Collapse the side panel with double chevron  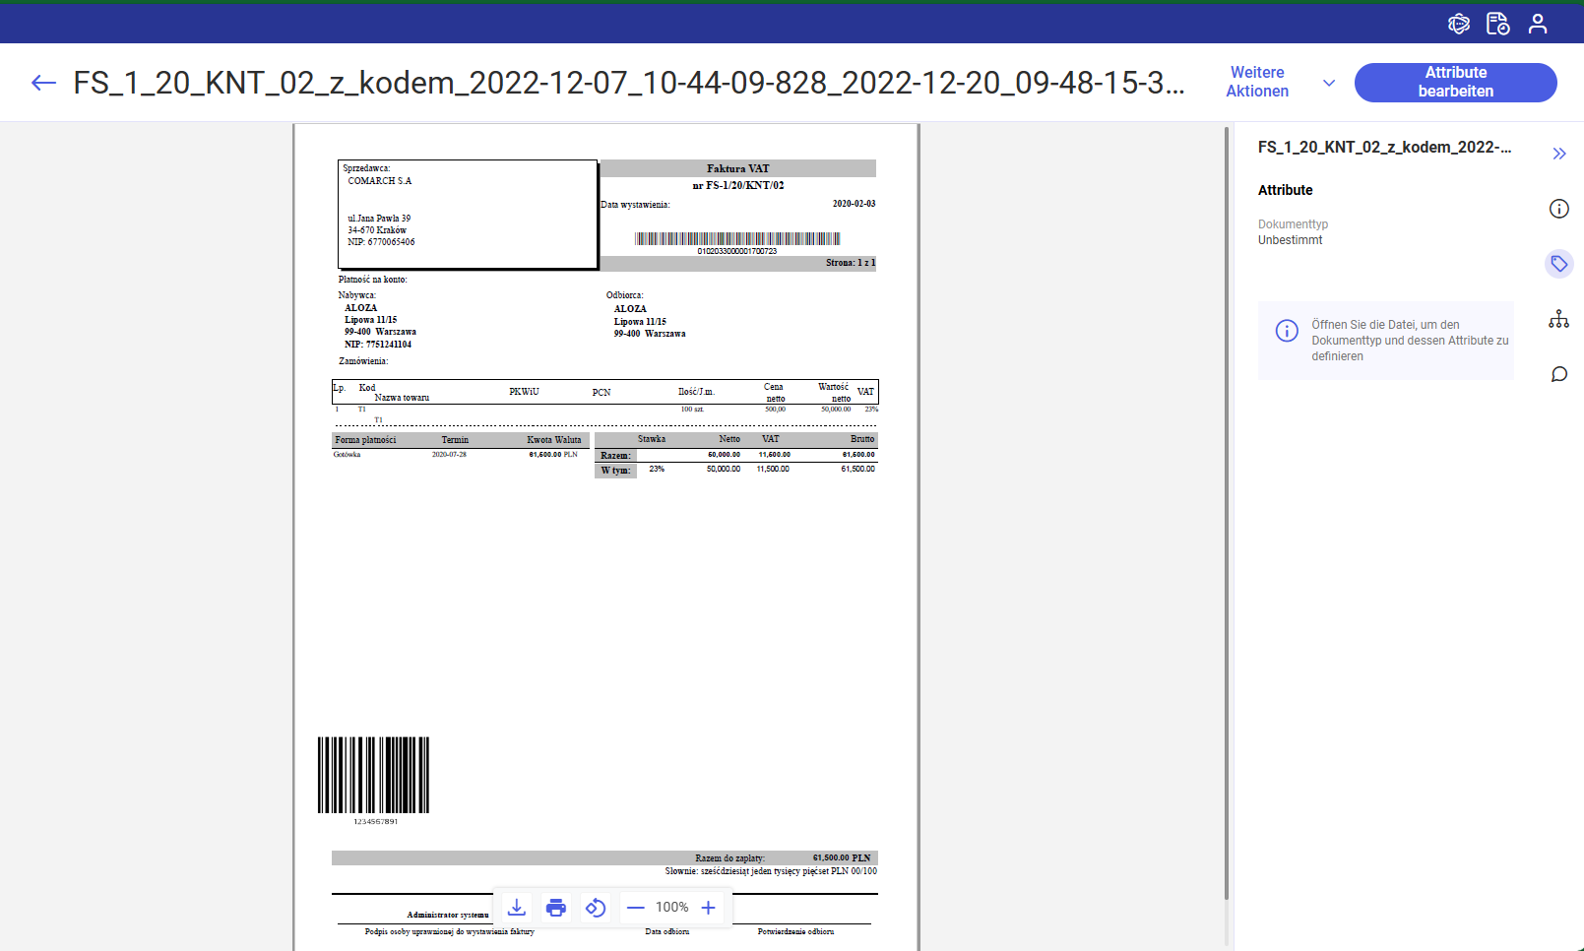(1558, 154)
